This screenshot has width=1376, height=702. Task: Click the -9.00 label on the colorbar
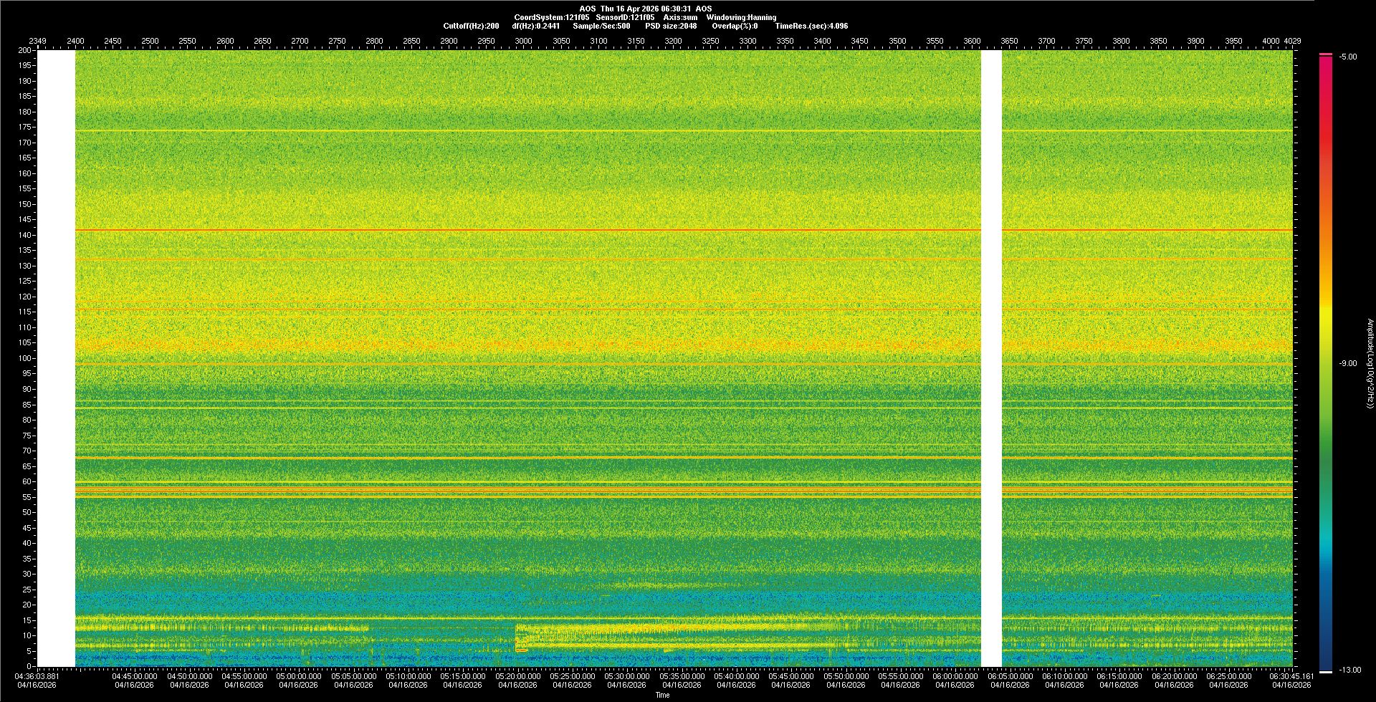click(x=1347, y=364)
